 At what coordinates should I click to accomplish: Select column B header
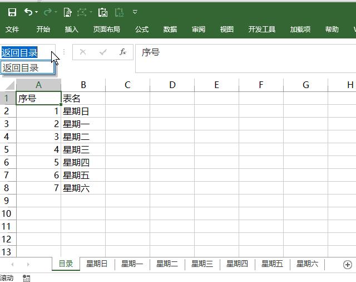point(83,85)
